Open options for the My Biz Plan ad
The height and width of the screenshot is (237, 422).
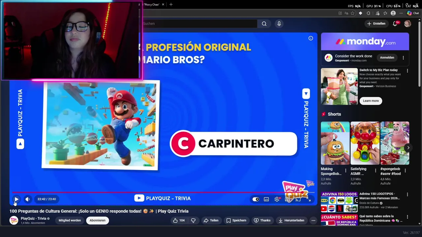point(407,71)
